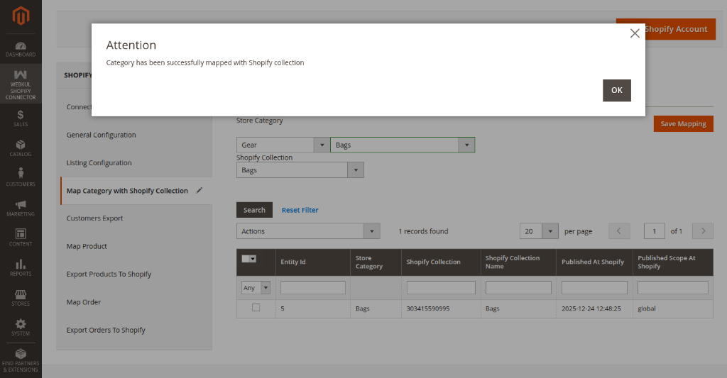This screenshot has height=378, width=727.
Task: Click the Published At Shopify filter field
Action: [594, 288]
